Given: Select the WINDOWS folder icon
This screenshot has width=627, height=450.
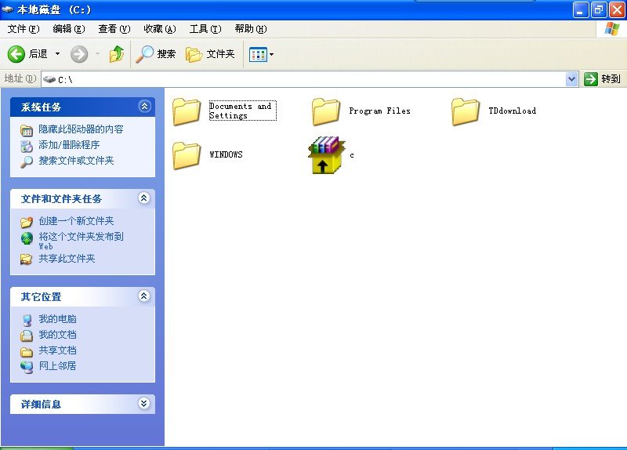Looking at the screenshot, I should pos(187,155).
